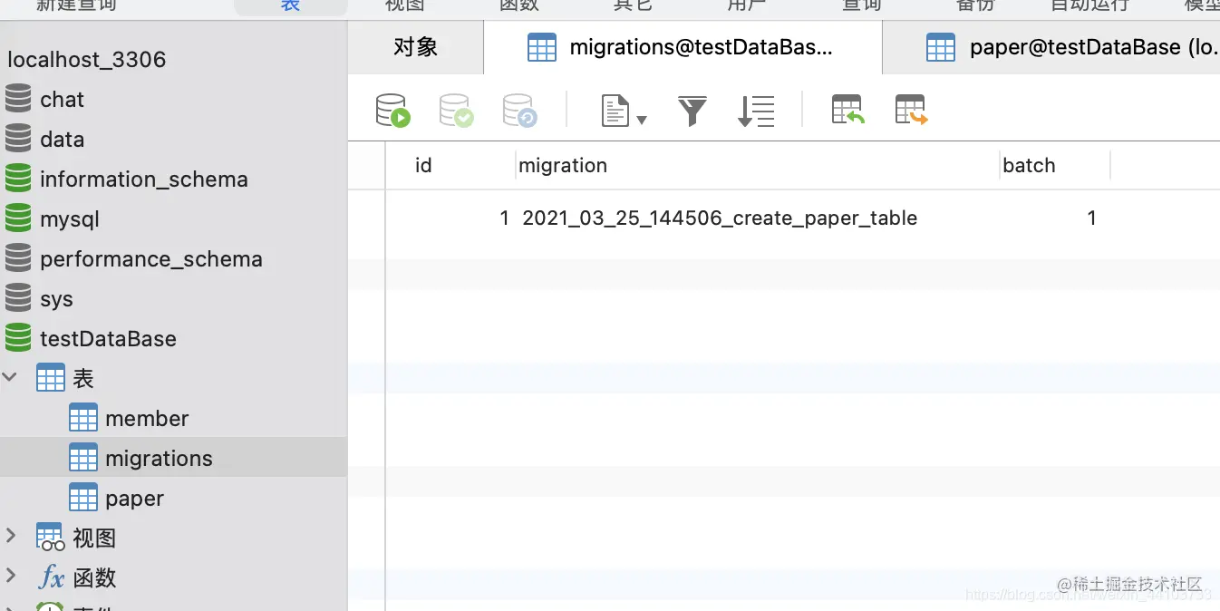
Task: Click the import table data icon
Action: pos(848,110)
